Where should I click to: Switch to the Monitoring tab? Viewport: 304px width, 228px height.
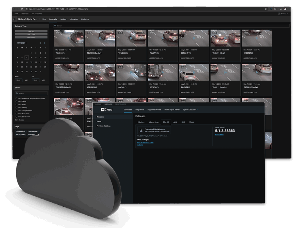coord(85,19)
